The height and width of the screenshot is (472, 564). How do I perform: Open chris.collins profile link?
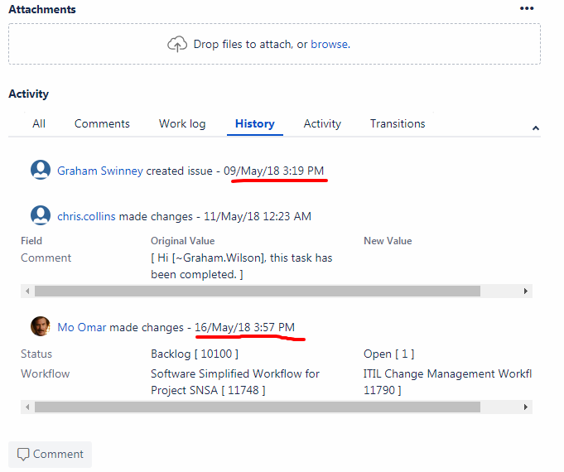click(x=86, y=217)
